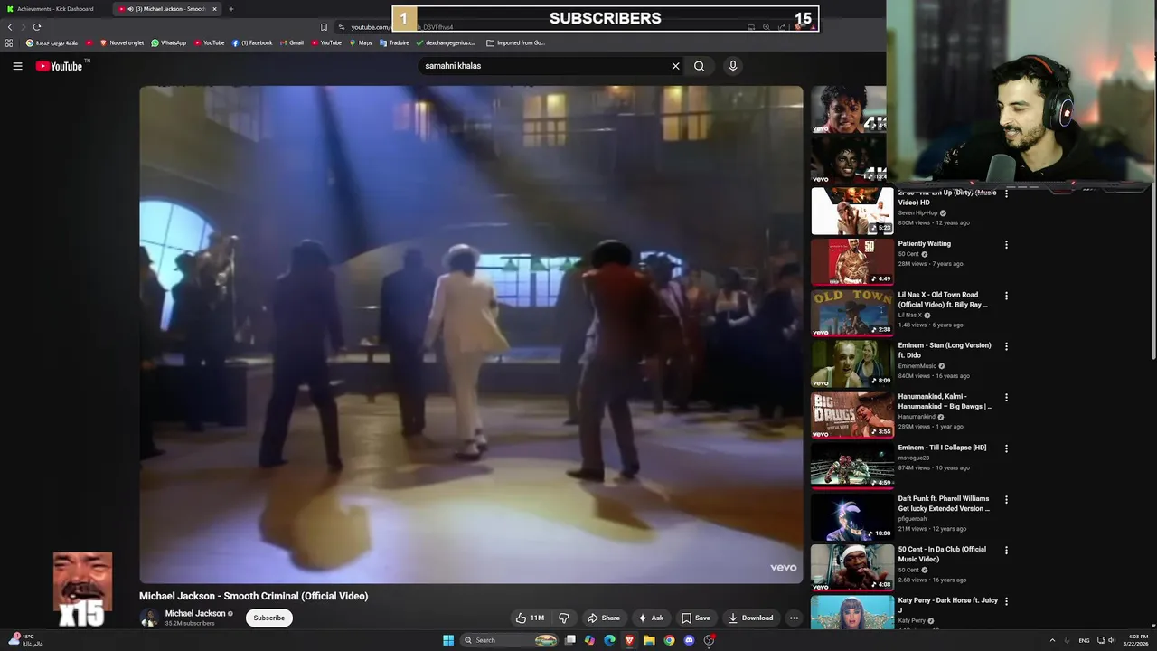Reload the current page
Screen dimensions: 1157x651
coord(36,27)
